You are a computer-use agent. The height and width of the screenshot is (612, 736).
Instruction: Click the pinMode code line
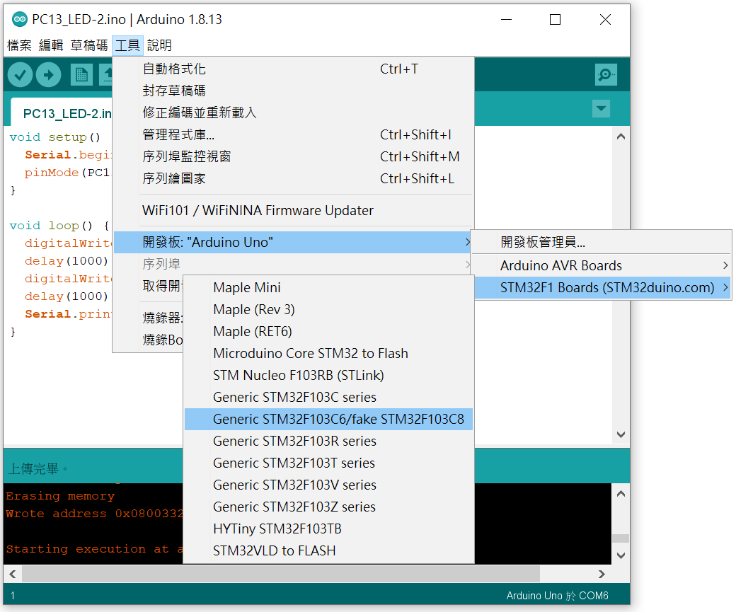coord(68,173)
